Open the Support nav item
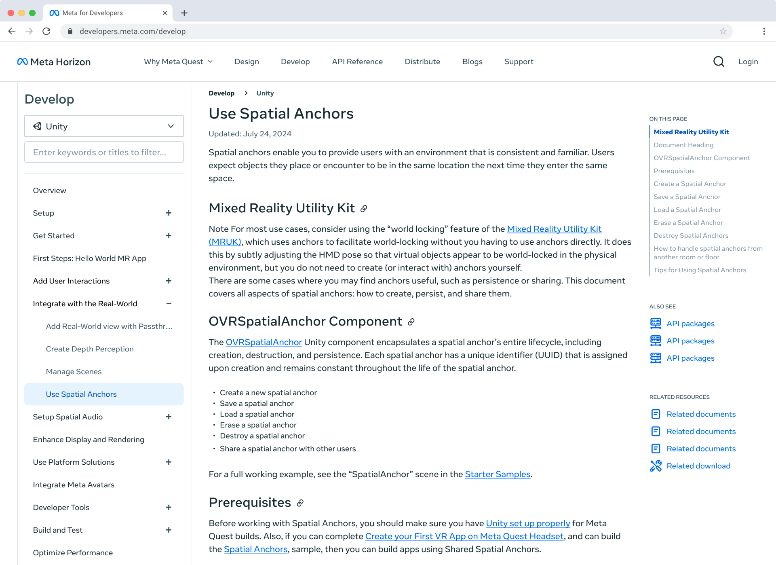The image size is (776, 565). tap(519, 61)
